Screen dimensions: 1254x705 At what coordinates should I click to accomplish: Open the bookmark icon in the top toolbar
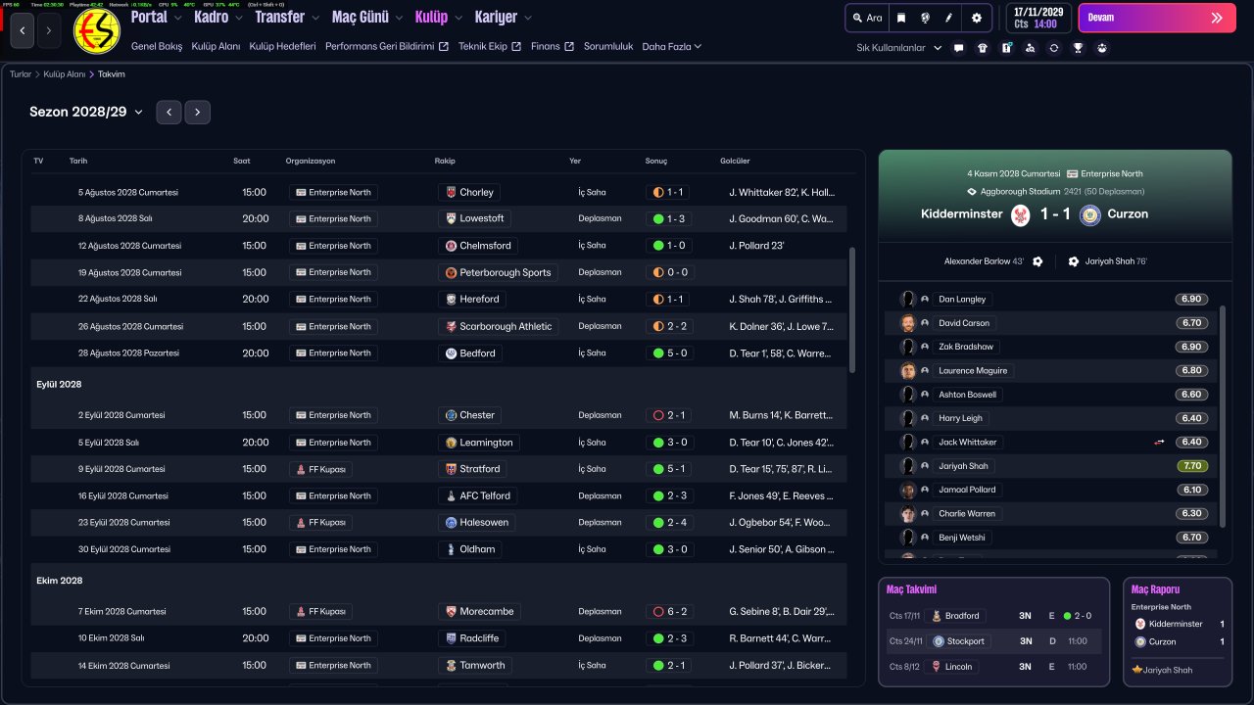[901, 18]
